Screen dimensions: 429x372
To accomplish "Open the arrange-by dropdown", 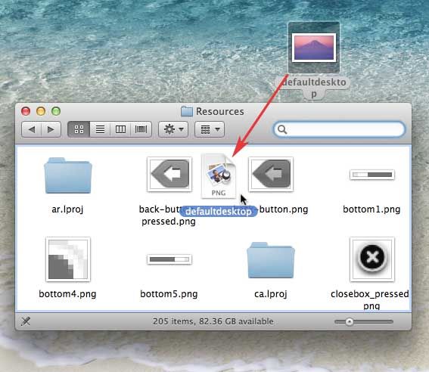I will point(210,129).
